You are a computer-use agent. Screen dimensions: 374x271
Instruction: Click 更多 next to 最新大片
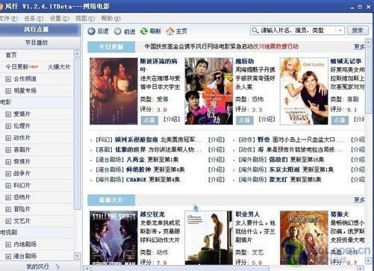[359, 200]
